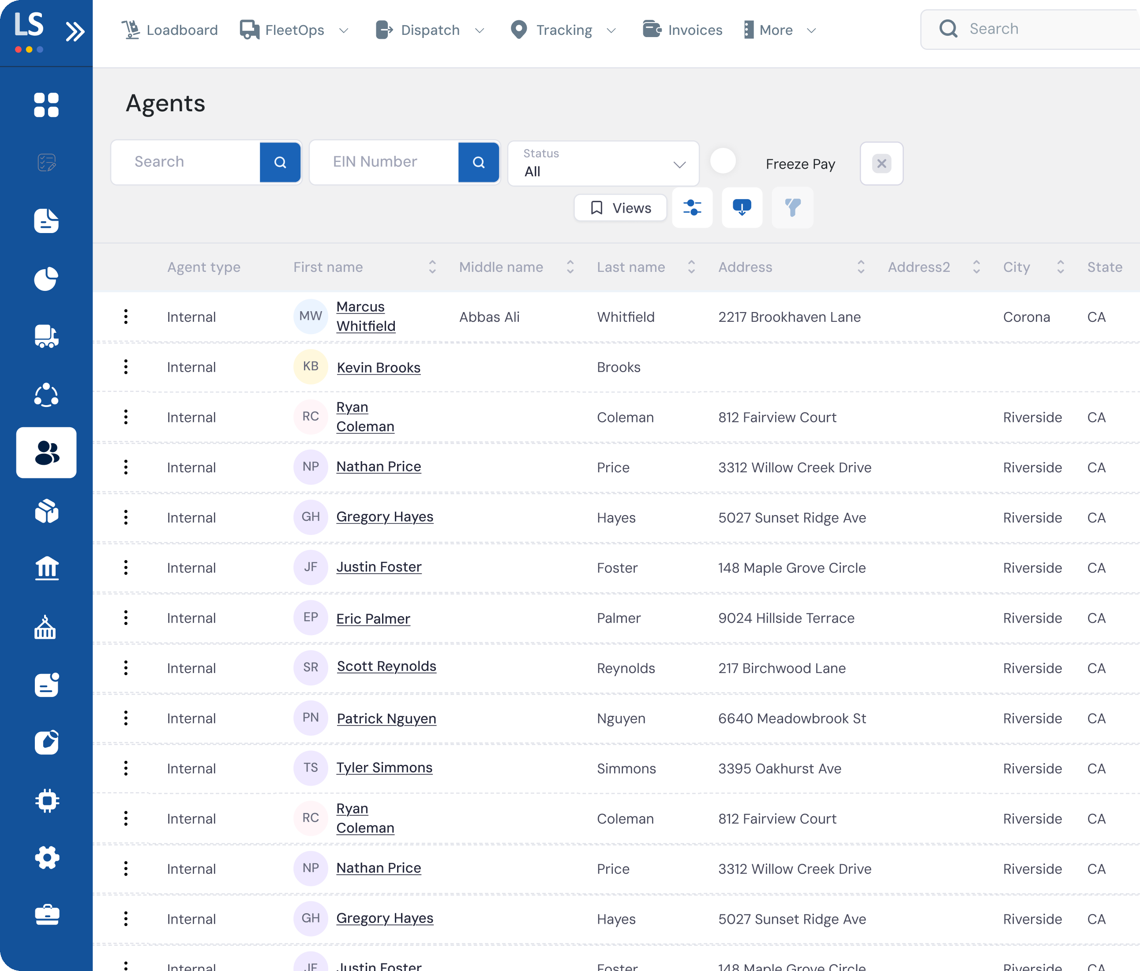Click the download export icon
The height and width of the screenshot is (971, 1140).
click(x=742, y=207)
